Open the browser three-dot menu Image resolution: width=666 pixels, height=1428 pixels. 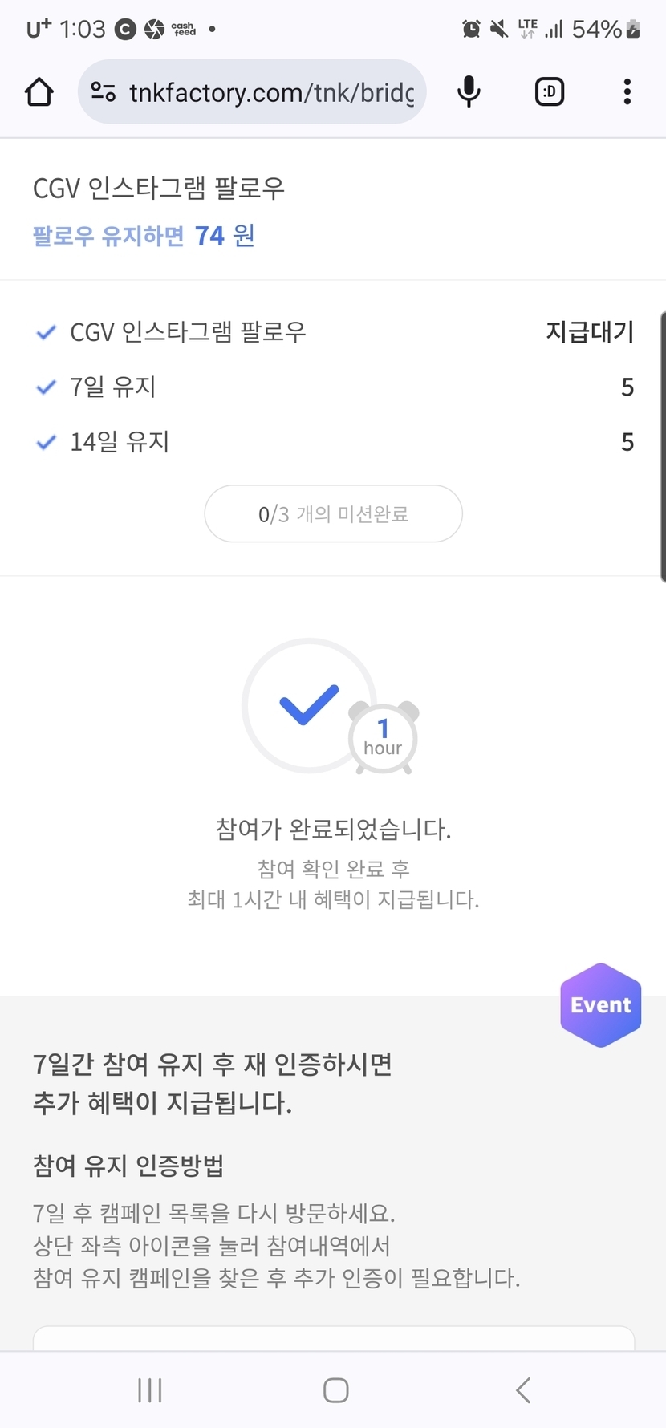click(627, 92)
